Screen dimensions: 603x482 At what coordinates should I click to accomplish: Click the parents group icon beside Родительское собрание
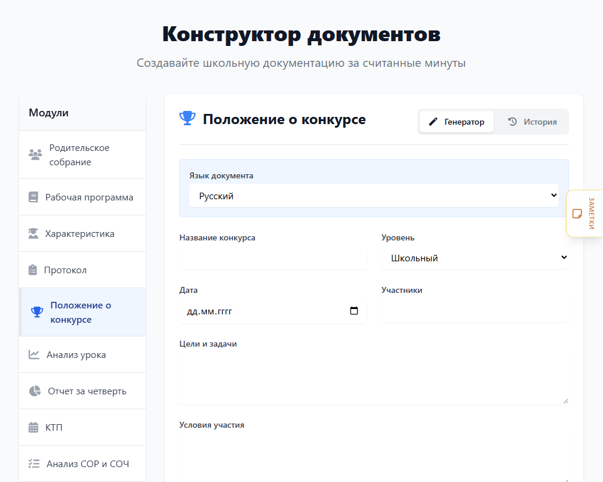[35, 155]
